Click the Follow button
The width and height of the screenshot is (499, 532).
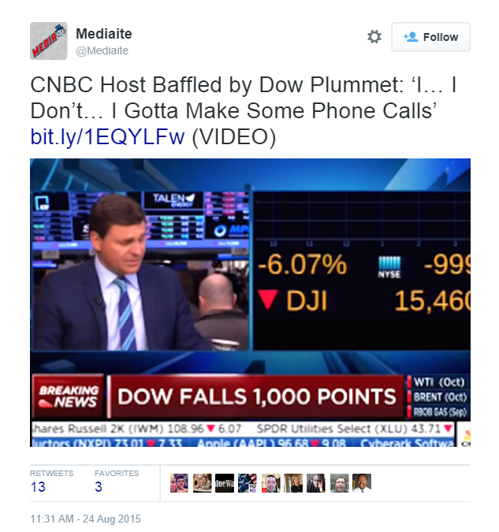pyautogui.click(x=430, y=37)
